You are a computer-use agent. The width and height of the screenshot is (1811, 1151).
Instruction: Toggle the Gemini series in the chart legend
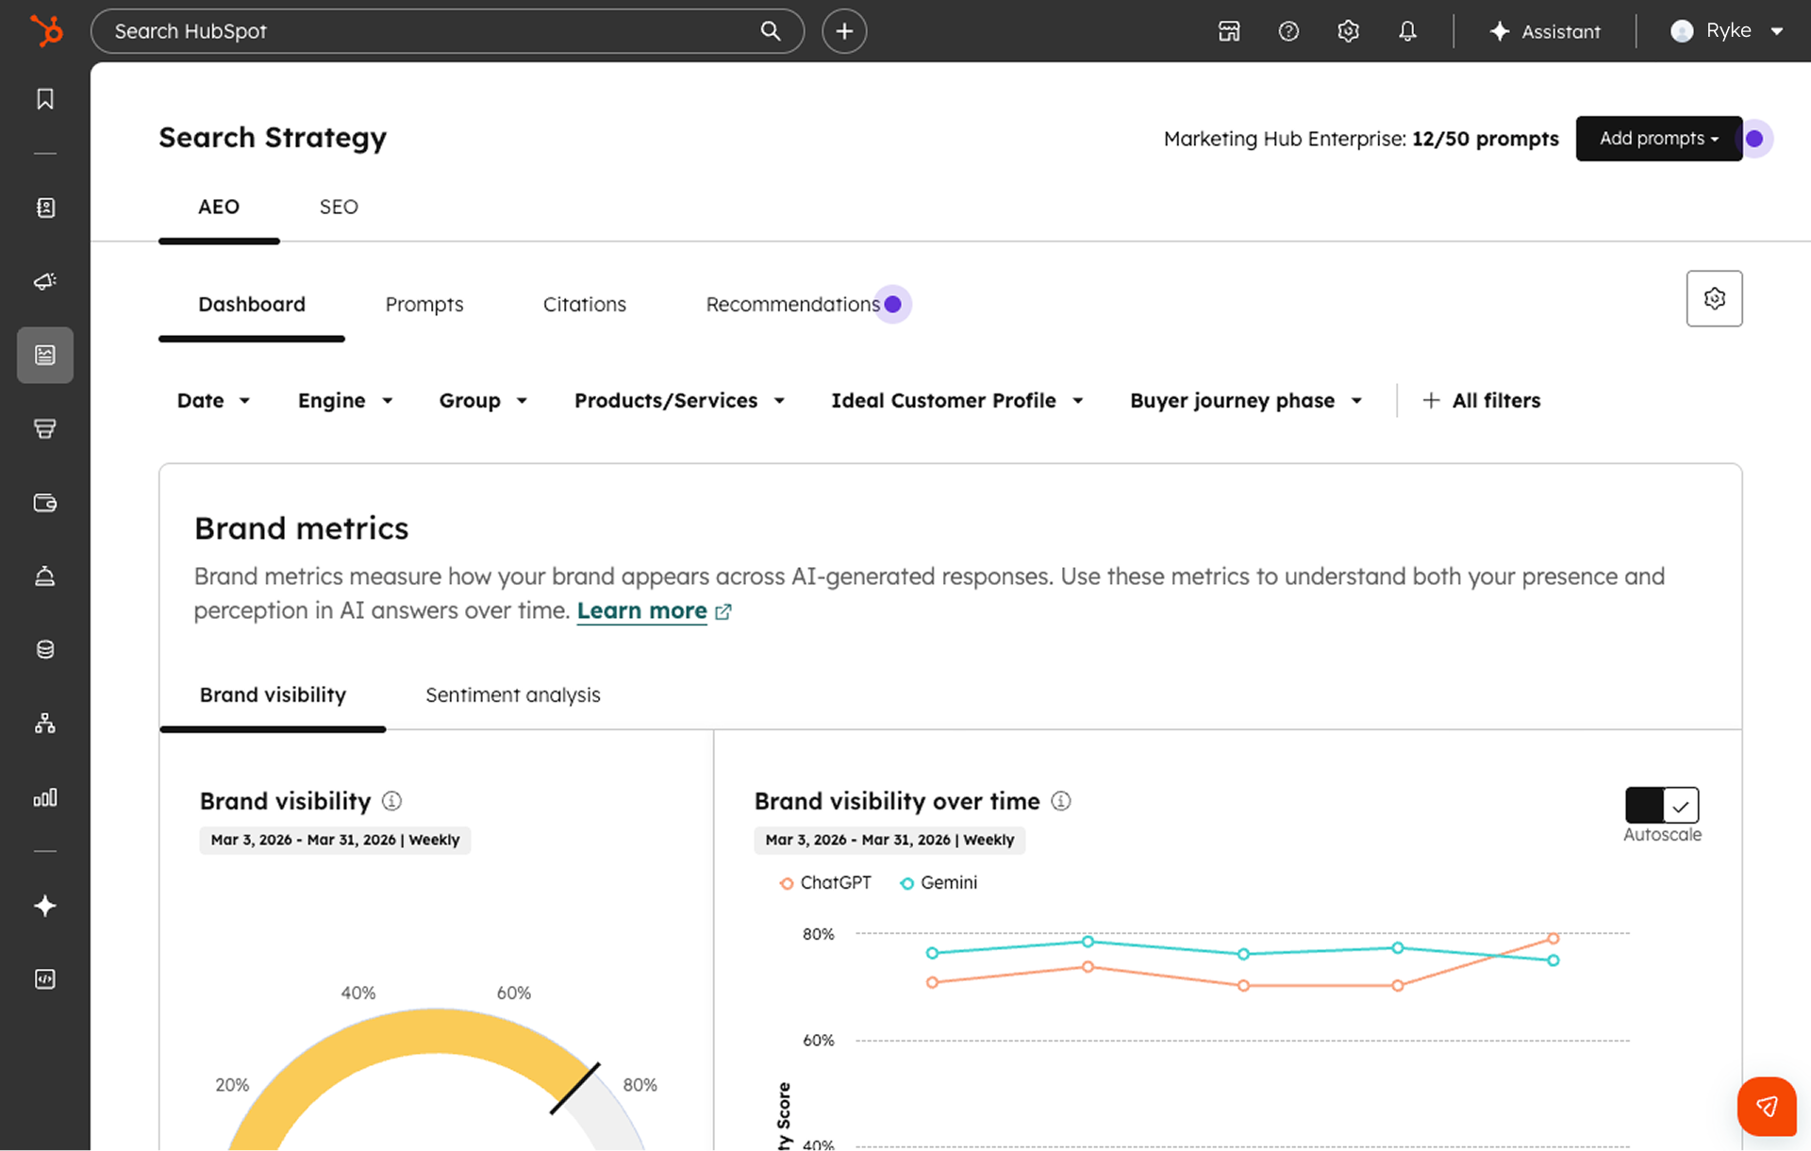point(938,882)
